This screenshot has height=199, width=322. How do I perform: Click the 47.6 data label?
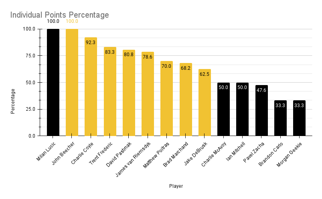pos(261,90)
